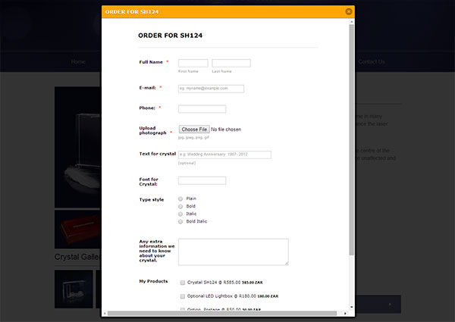Click the extra information text area

click(233, 252)
